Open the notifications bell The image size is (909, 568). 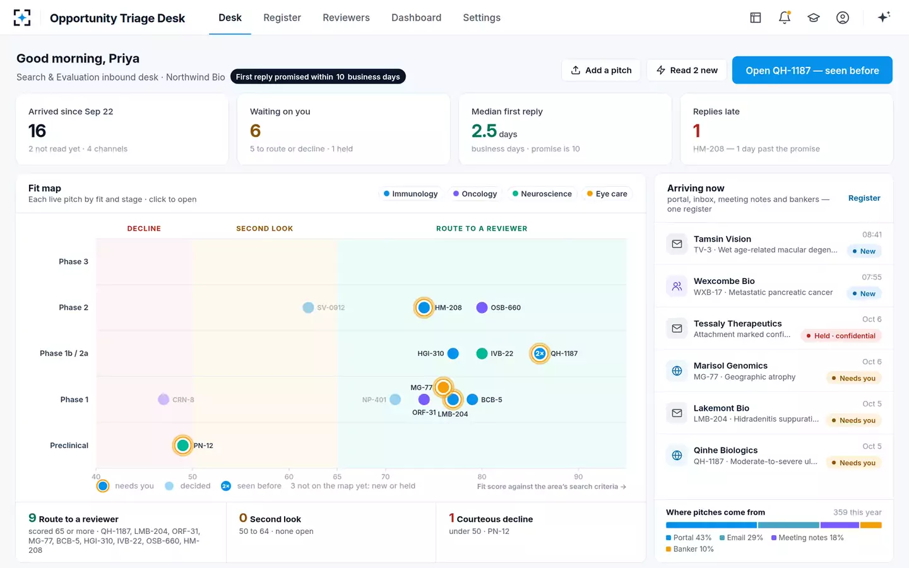785,18
